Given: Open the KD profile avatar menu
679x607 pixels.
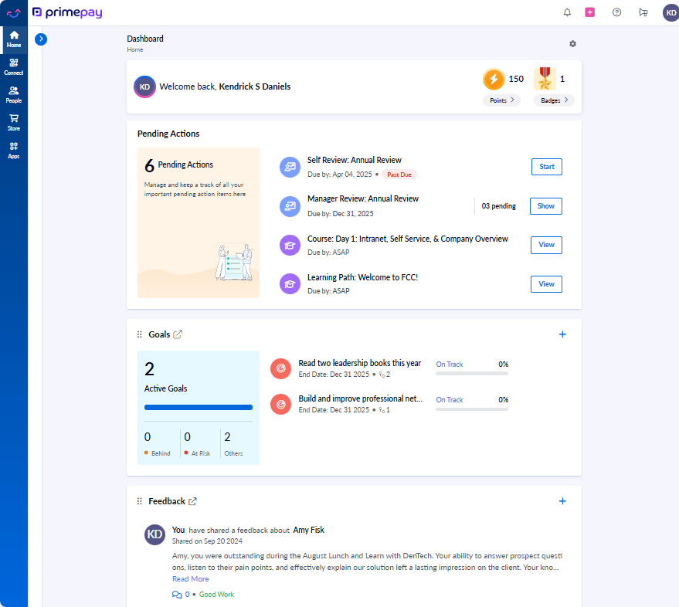Looking at the screenshot, I should (670, 12).
